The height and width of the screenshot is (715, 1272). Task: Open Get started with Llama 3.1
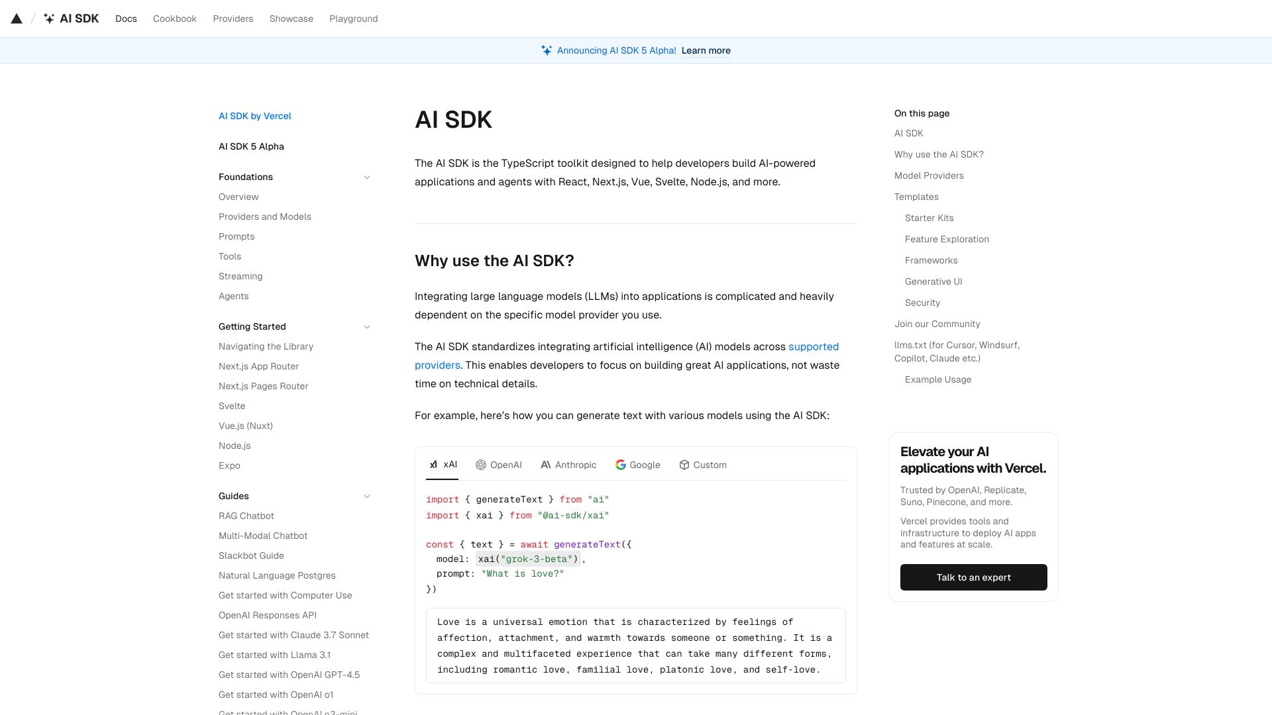(274, 655)
